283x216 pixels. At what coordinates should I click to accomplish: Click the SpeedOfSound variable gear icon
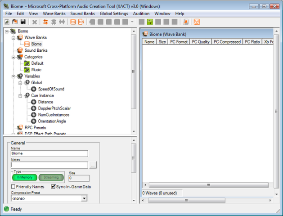(34, 89)
